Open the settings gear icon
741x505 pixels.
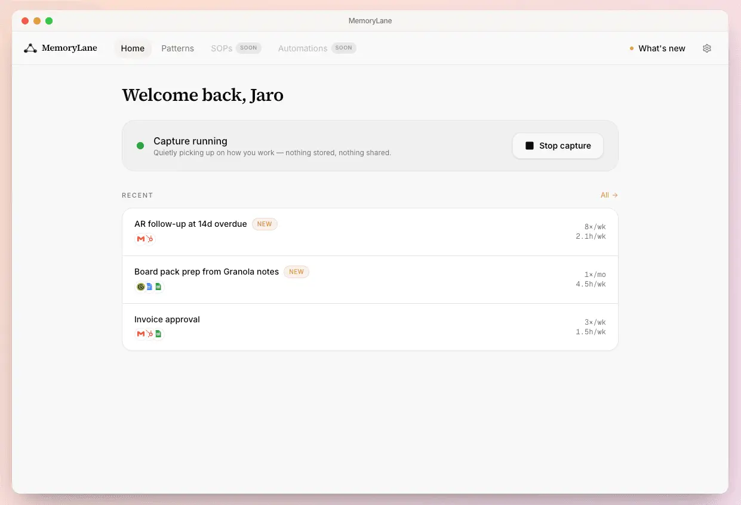pyautogui.click(x=707, y=48)
